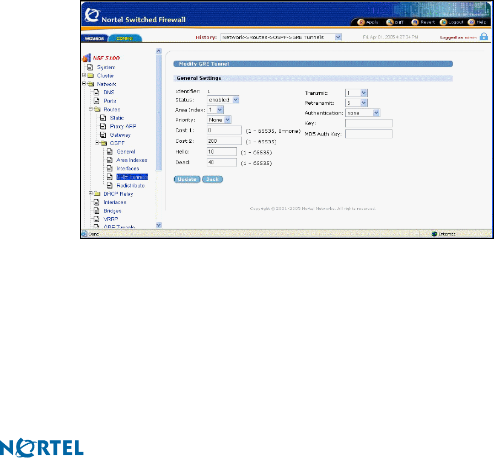Click the Help icon in top toolbar

[471, 22]
